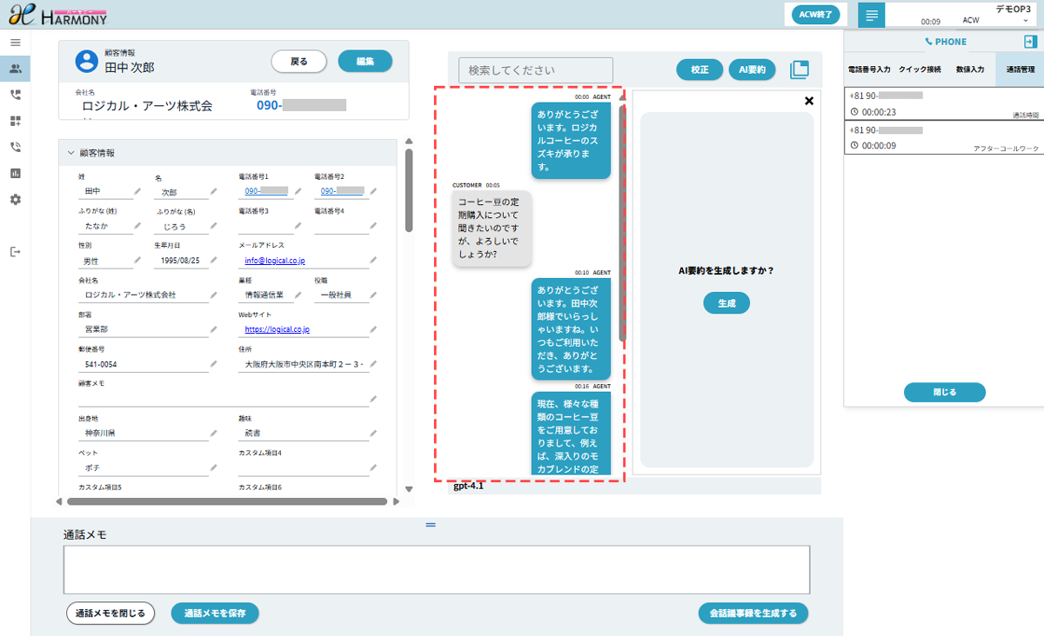1044x636 pixels.
Task: Click the logout icon in sidebar
Action: coord(15,252)
